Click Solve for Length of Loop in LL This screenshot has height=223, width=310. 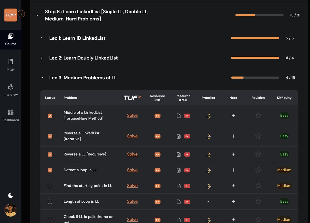coord(132,202)
